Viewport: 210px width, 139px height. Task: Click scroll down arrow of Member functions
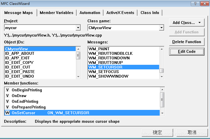tap(162, 113)
